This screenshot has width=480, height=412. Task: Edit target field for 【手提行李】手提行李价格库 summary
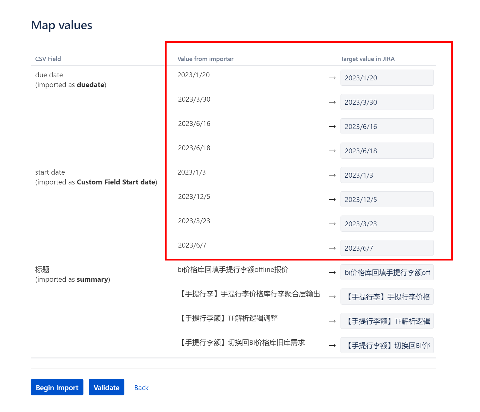[387, 297]
